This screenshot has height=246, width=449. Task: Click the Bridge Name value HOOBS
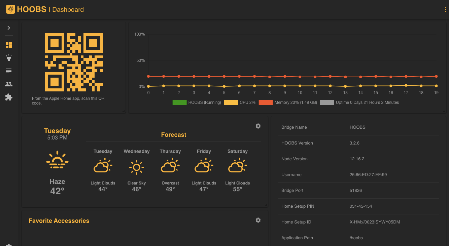click(x=357, y=127)
